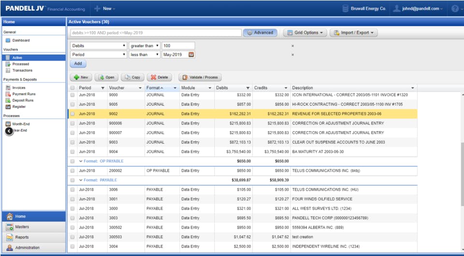Click 'REVENUE FOR SELECTED PROPERTIES 2003-06' row text

(x=337, y=114)
